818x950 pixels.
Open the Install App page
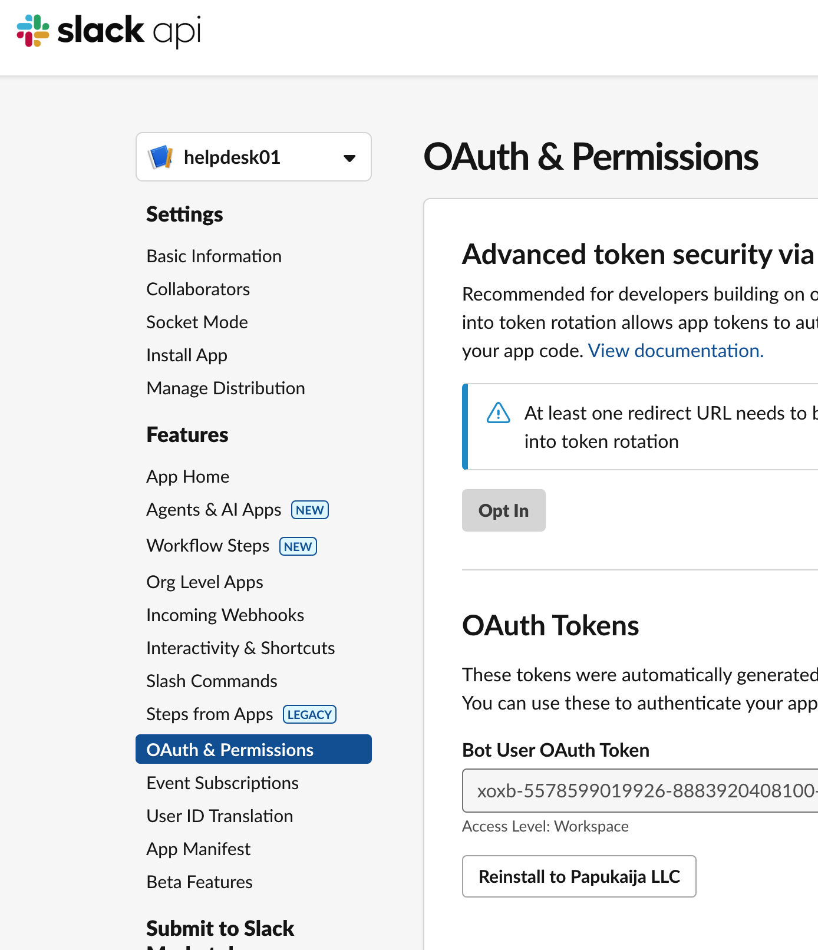point(187,355)
